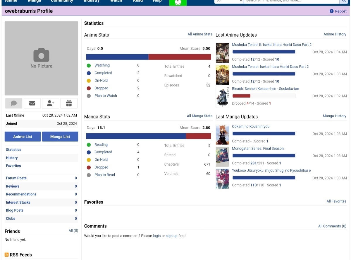Click the search anime and manga input field

(x=291, y=1)
